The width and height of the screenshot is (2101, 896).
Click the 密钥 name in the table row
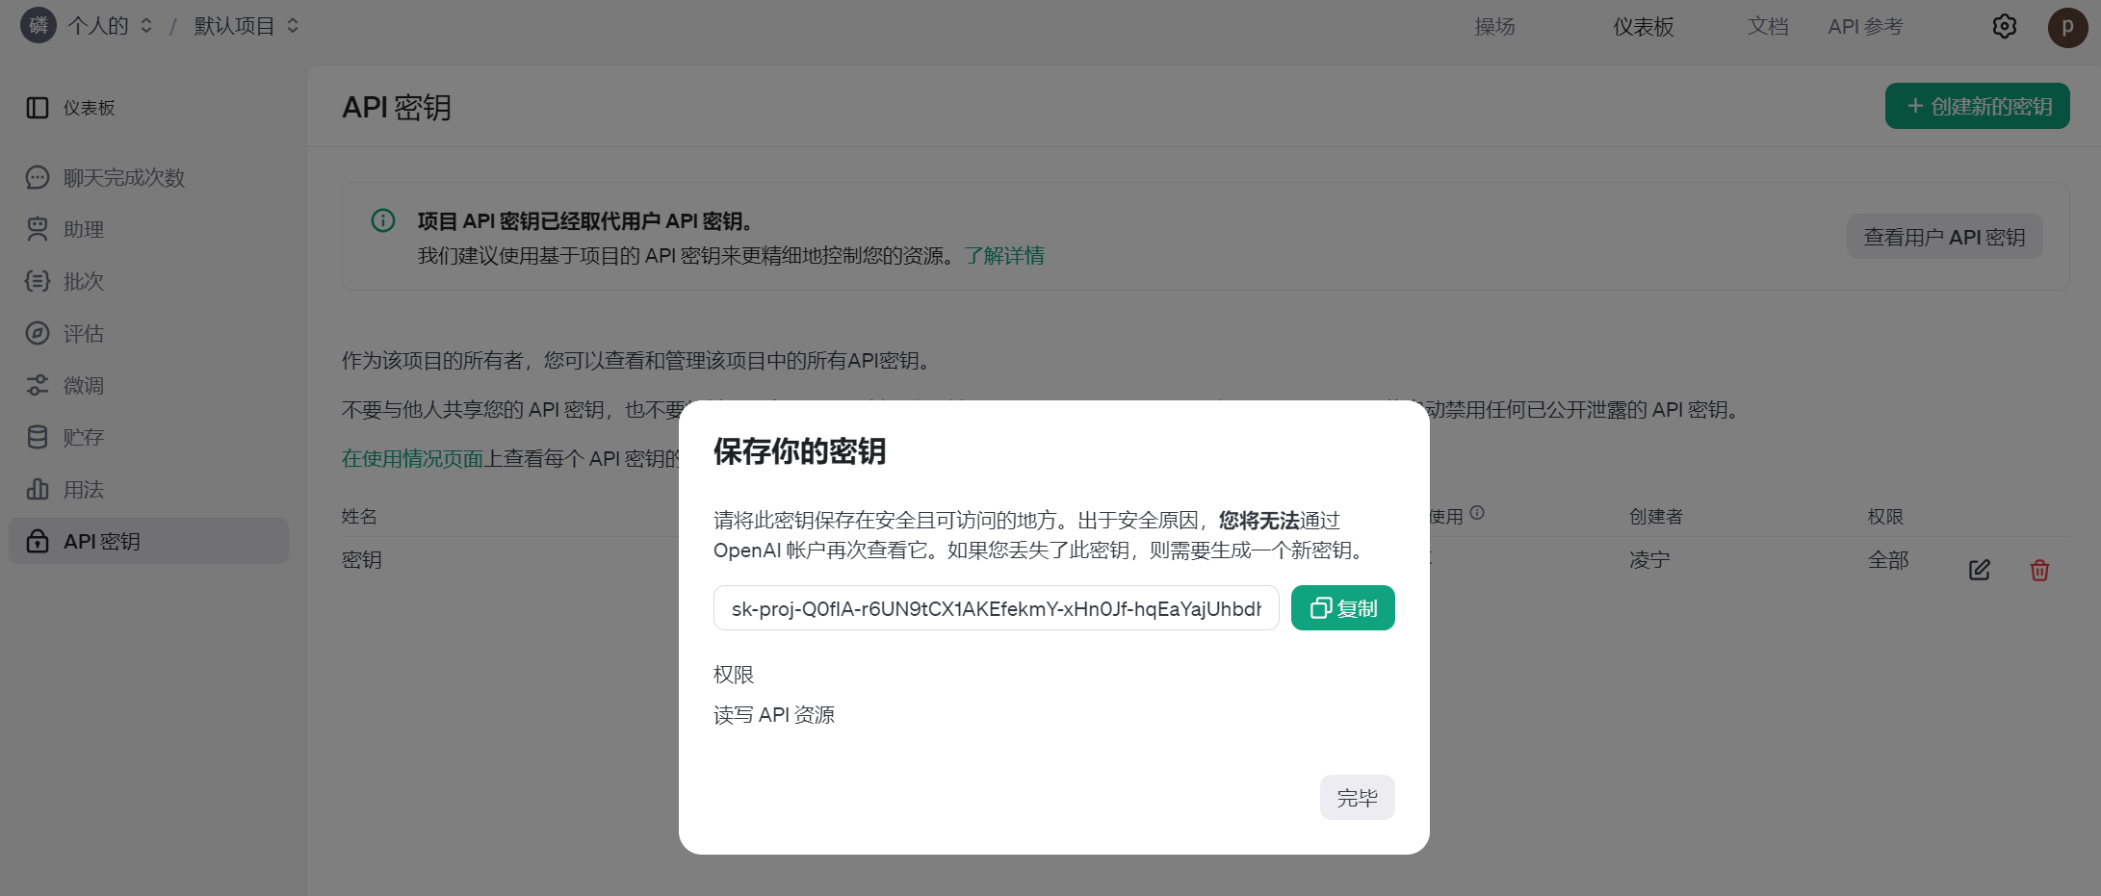click(362, 560)
